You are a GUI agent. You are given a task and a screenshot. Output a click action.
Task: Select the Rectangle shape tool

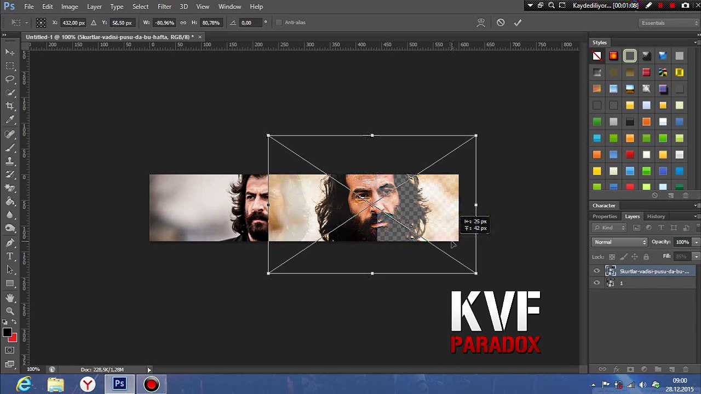[x=10, y=283]
